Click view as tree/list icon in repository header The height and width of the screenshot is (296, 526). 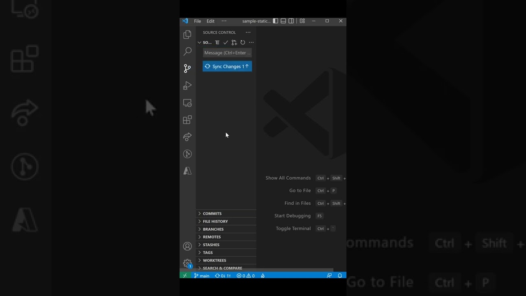click(217, 42)
